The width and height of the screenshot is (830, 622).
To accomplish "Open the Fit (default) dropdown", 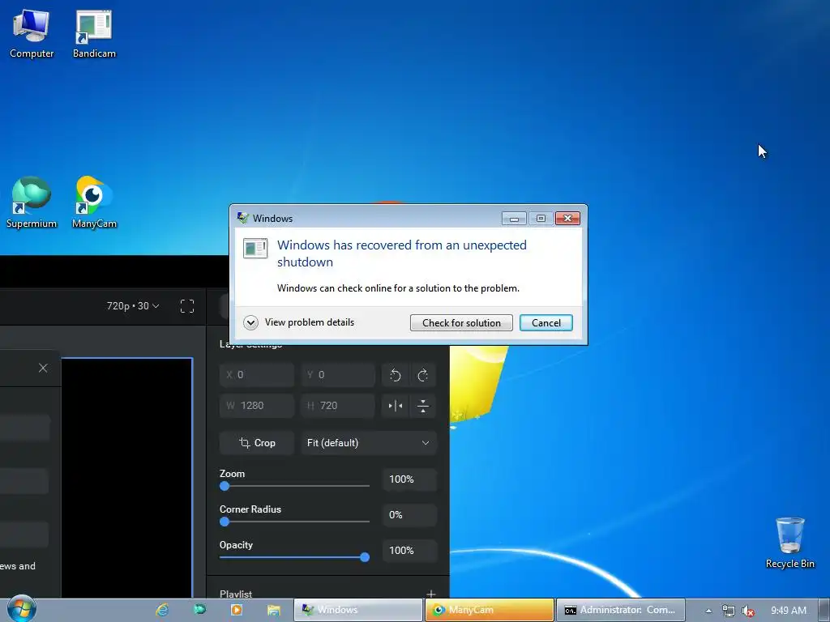I will tap(369, 443).
